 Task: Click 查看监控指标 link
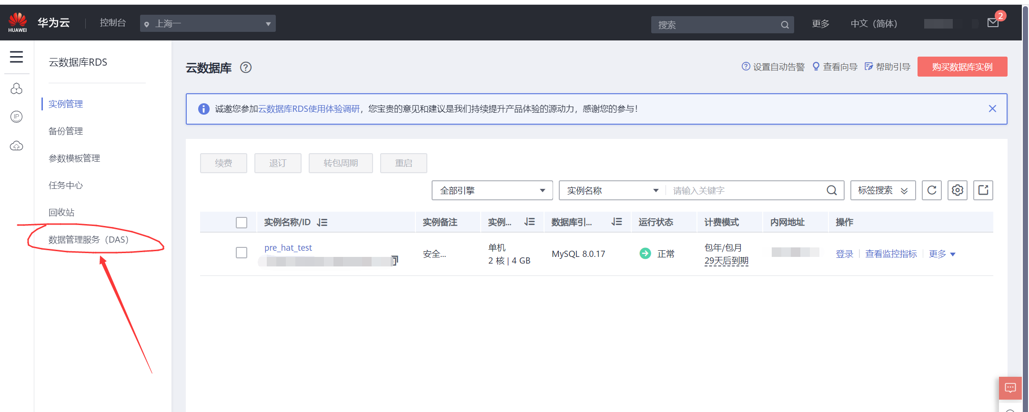click(x=891, y=254)
